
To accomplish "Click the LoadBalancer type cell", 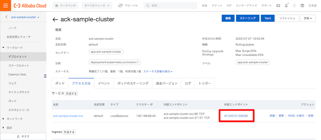I will 119,116.
